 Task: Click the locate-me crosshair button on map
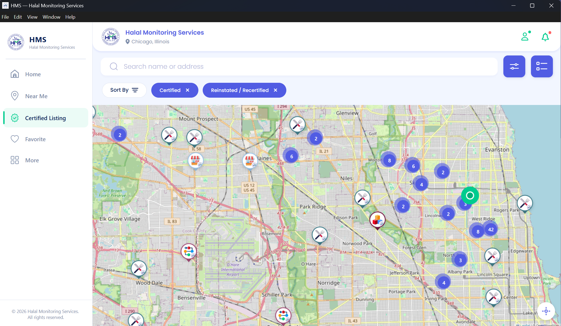coord(546,311)
